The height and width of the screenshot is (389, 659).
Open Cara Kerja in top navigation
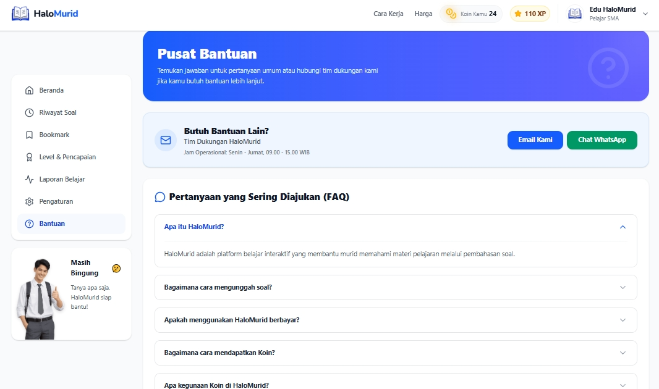(388, 14)
